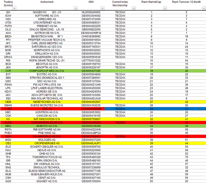This screenshot has width=206, height=183.
Task: Select green MOBOTIX AG O.N. cell
Action: [x=47, y=126]
